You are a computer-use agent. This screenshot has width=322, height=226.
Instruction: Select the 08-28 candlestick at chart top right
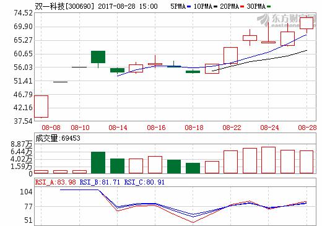click(307, 23)
